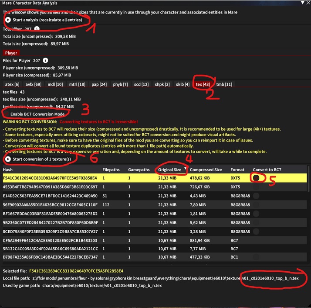311x308 pixels.
Task: Click the BC1 format cell
Action: 234,257
